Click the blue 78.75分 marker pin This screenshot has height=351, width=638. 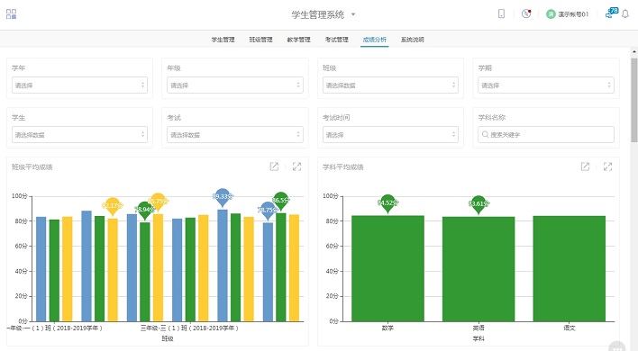[x=268, y=211]
